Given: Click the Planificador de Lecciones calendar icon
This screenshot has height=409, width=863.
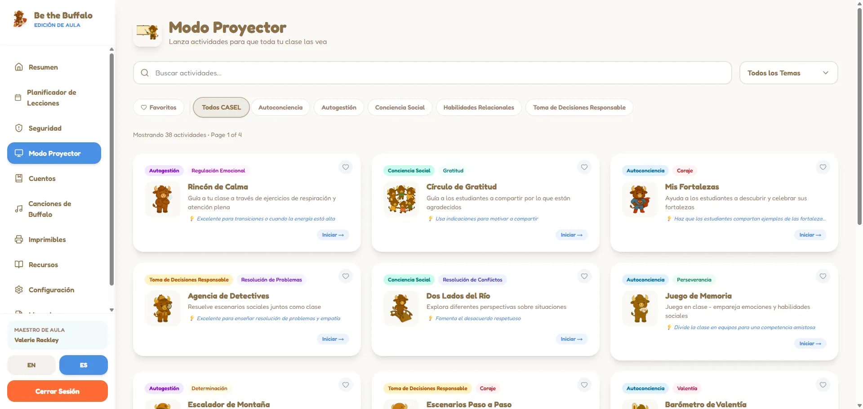Looking at the screenshot, I should 18,97.
